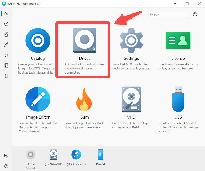Click the License label text

tap(178, 58)
